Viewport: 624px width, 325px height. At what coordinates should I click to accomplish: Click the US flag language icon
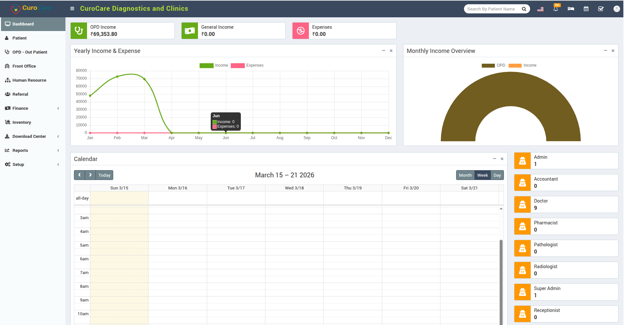pyautogui.click(x=540, y=9)
